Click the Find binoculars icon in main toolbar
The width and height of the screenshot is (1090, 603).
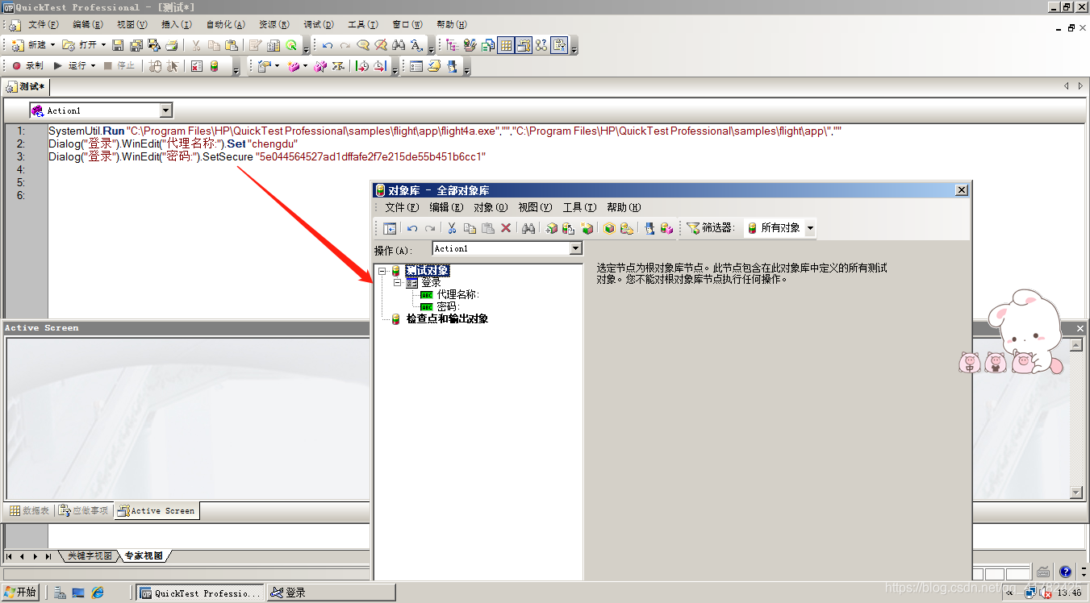399,45
